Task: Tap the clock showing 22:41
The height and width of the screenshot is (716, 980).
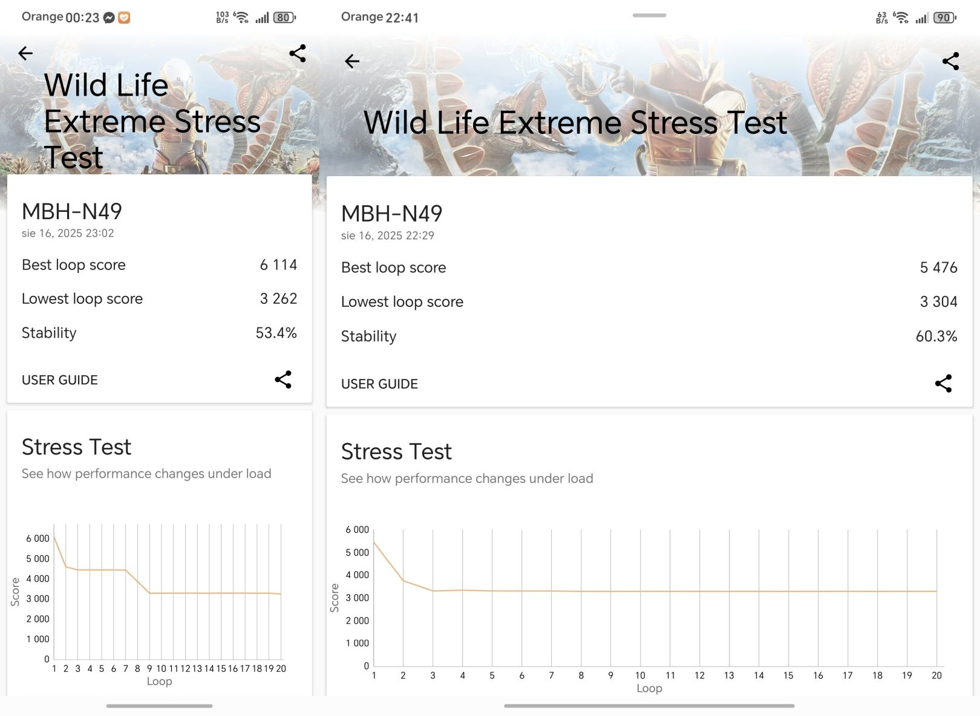Action: point(402,18)
